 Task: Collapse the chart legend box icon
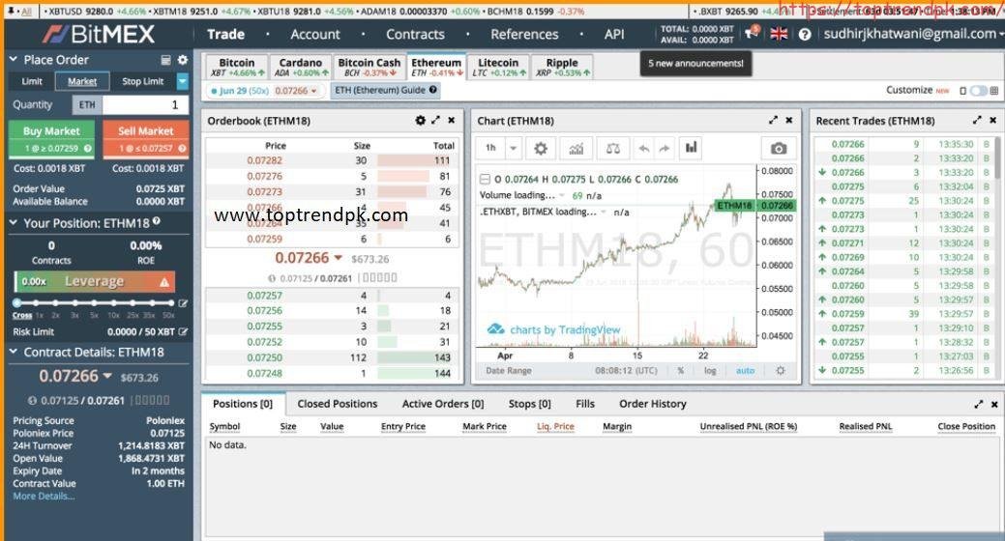[486, 180]
